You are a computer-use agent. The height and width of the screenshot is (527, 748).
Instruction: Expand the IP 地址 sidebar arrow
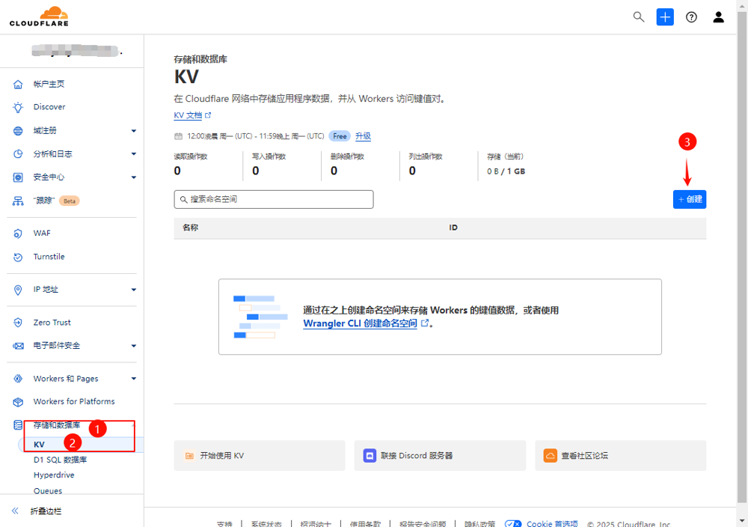point(134,290)
